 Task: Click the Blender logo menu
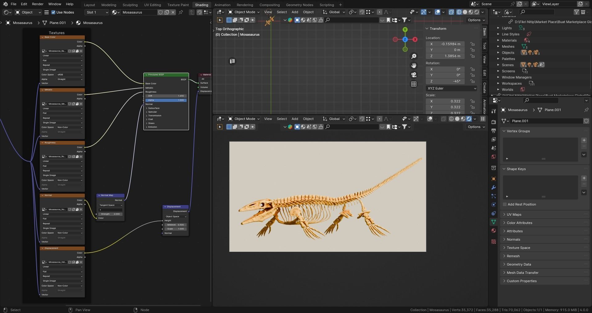tap(5, 4)
